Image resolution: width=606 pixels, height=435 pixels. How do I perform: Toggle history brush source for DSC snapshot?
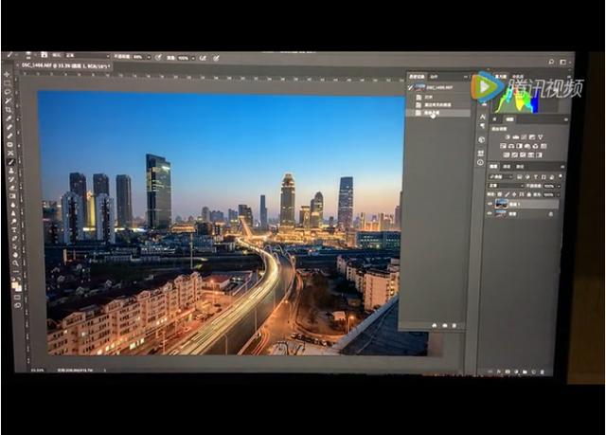(x=410, y=87)
